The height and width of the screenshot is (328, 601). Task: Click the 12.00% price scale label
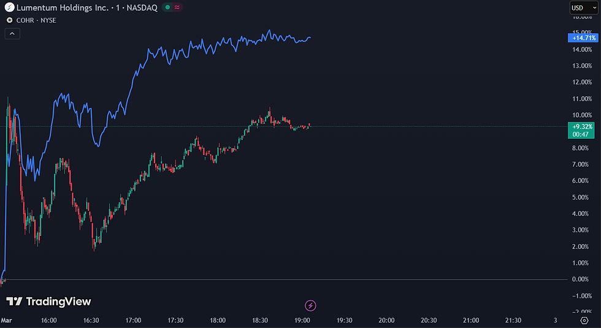(582, 82)
